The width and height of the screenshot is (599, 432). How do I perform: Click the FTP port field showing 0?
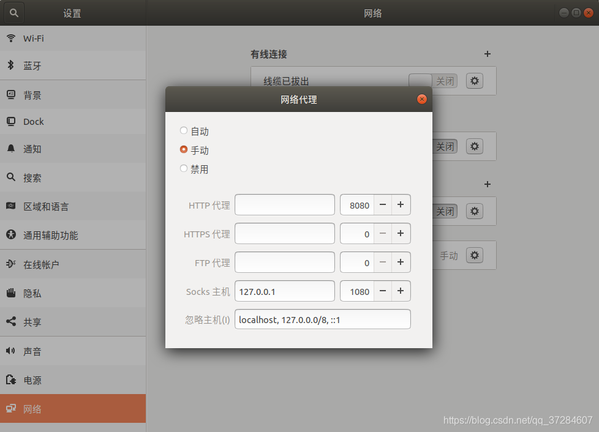tap(357, 262)
